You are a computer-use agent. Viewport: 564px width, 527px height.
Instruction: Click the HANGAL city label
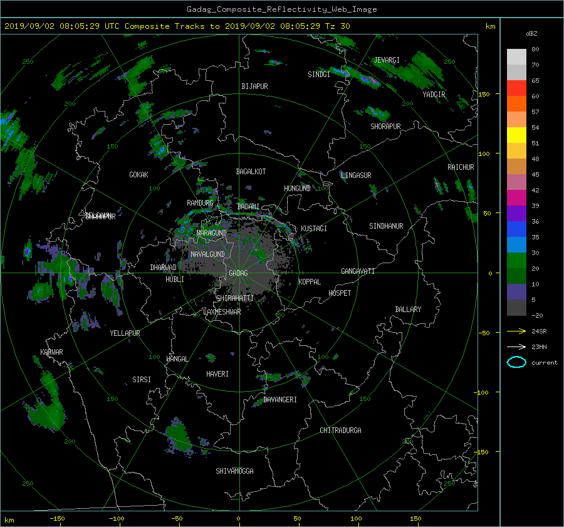click(177, 359)
